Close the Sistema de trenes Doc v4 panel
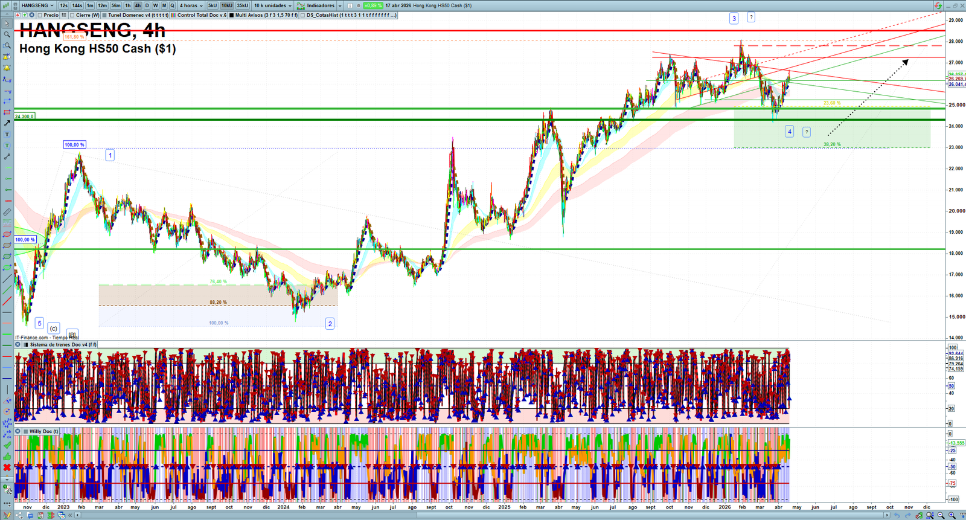Viewport: 966px width, 520px height. (18, 345)
